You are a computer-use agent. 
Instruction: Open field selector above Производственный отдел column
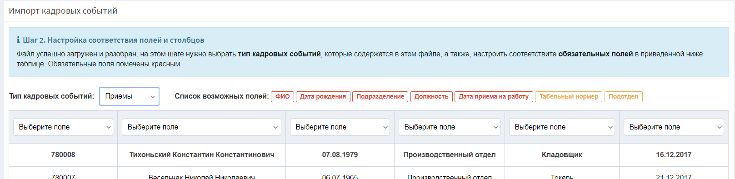(x=450, y=127)
